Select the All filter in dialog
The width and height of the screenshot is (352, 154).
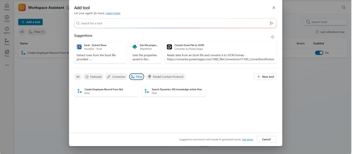click(78, 76)
